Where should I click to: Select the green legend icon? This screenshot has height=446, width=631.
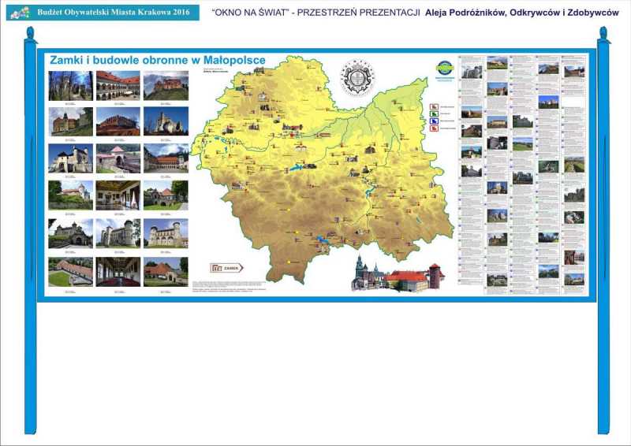click(x=434, y=113)
